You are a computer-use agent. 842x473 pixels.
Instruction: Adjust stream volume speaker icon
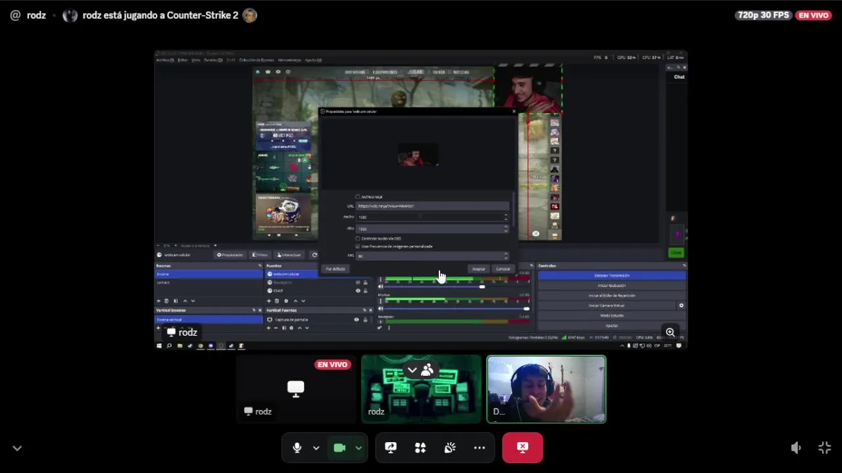[796, 448]
